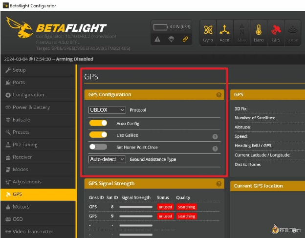Go to the Ports tab

click(38, 83)
